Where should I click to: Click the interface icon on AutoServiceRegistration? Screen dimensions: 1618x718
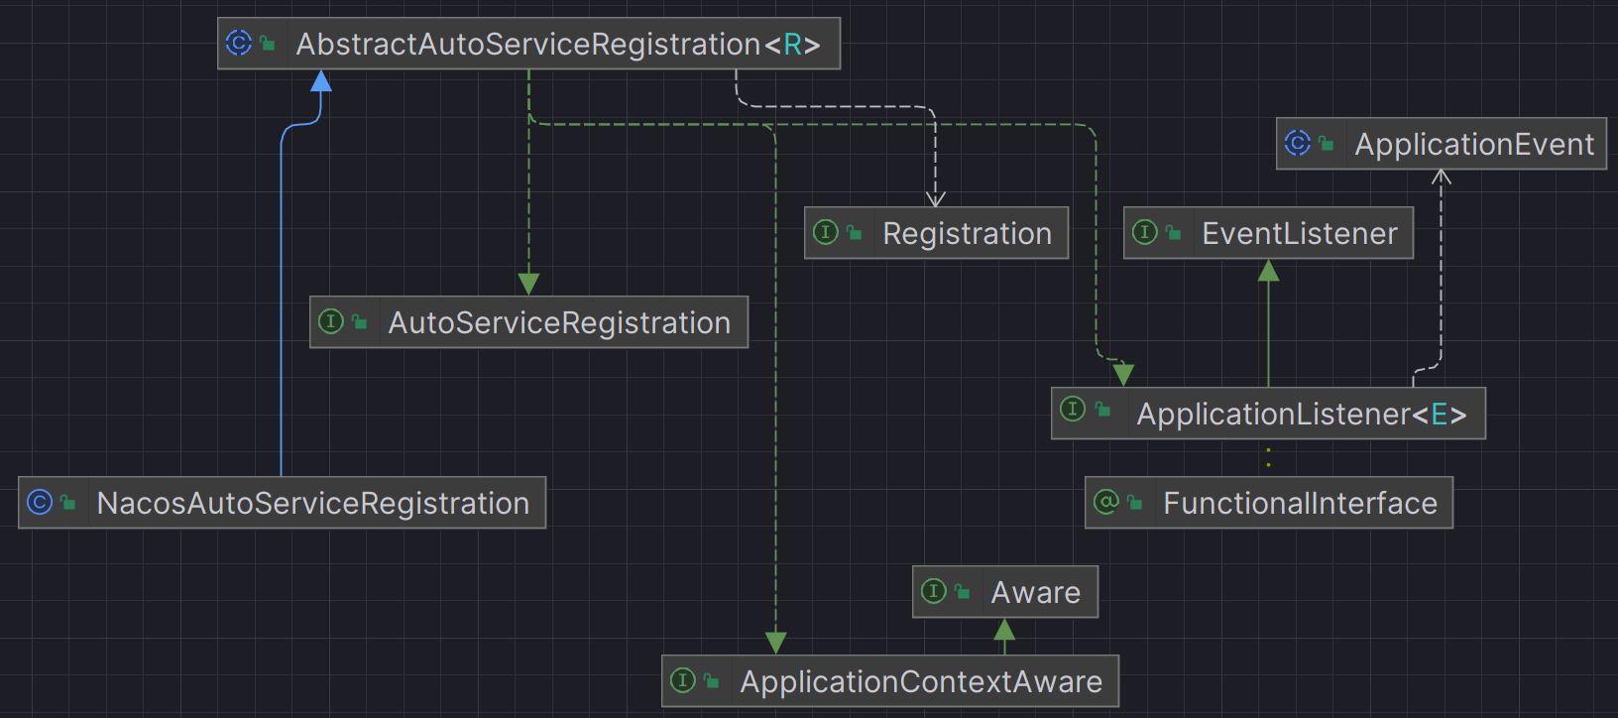pos(331,321)
